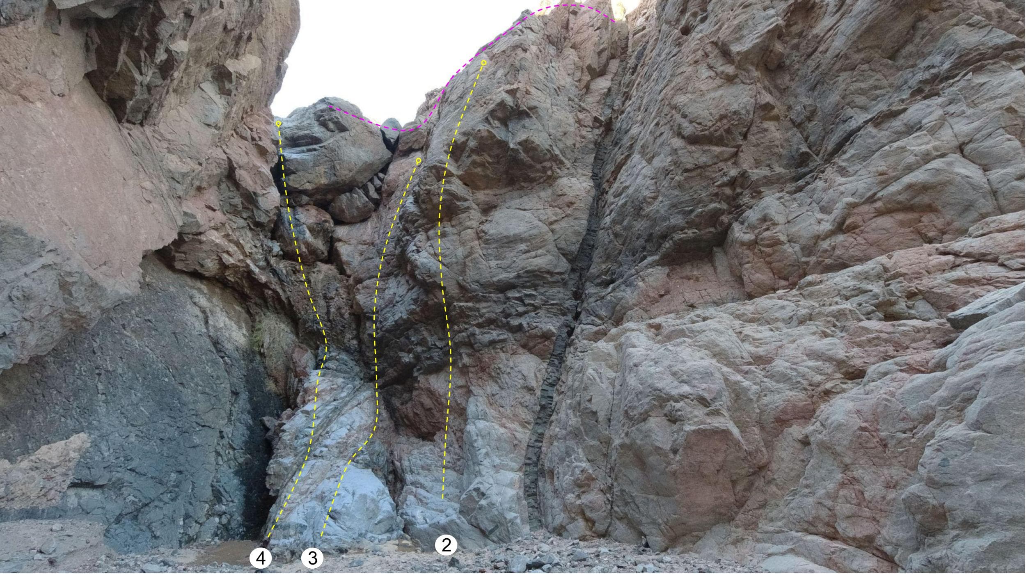Select the route 3 number marker

(312, 558)
